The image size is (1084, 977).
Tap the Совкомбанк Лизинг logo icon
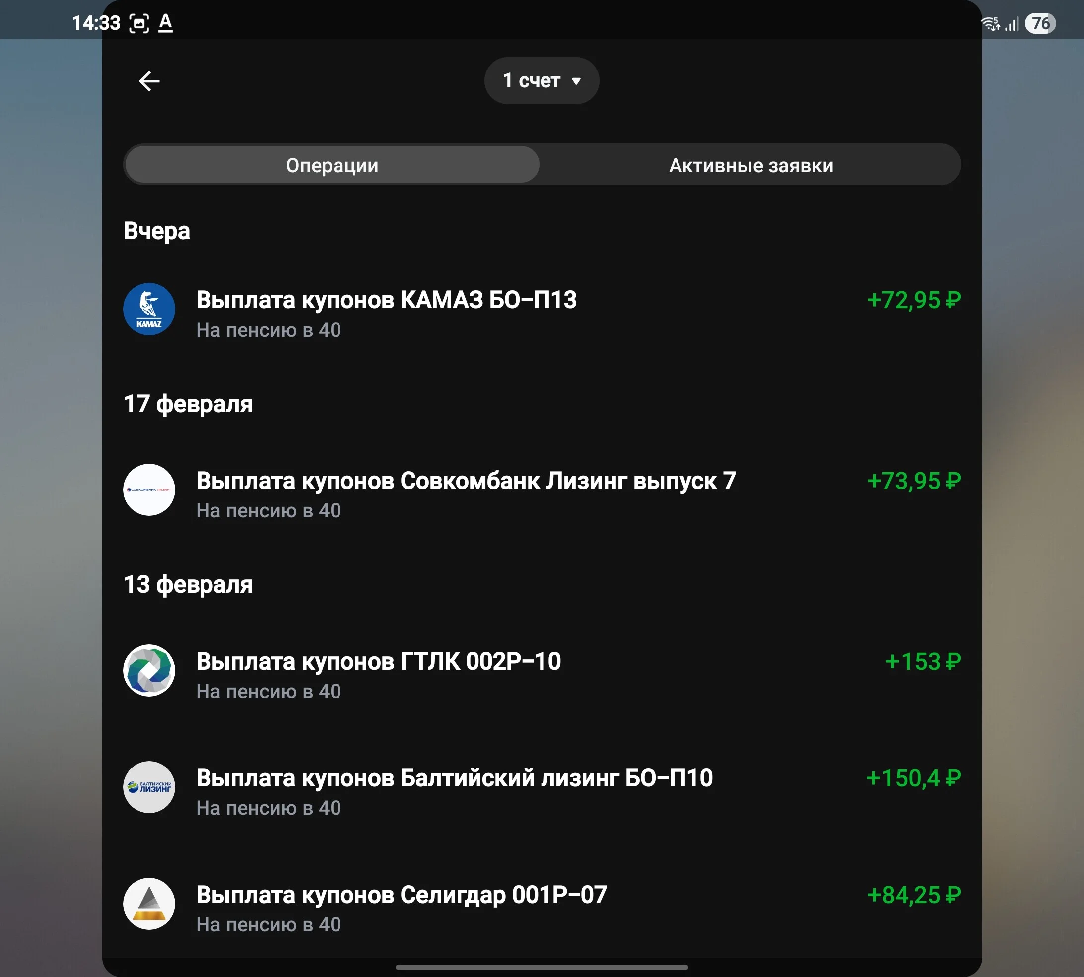click(149, 489)
